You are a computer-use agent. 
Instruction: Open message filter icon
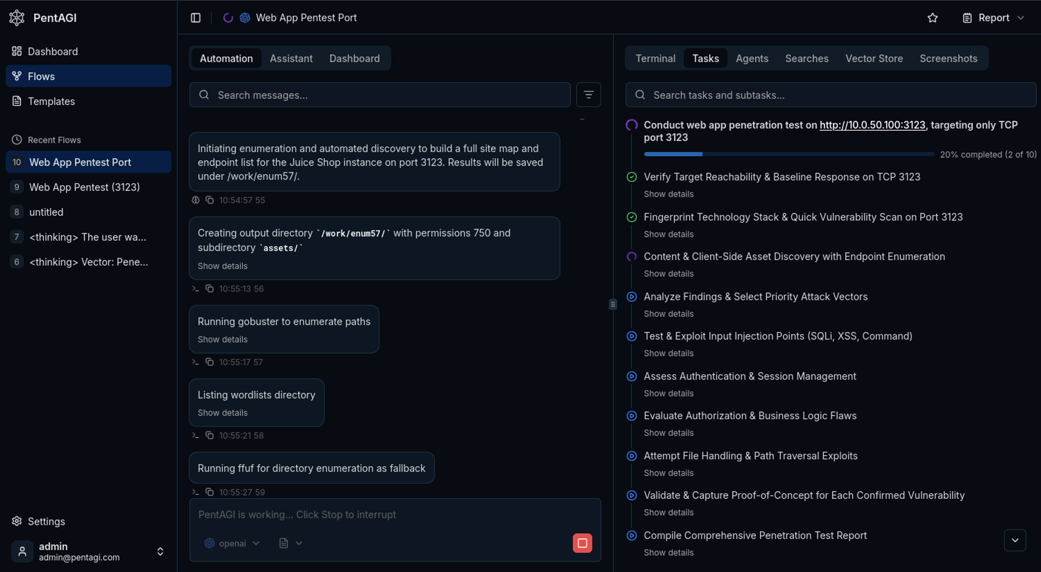coord(588,95)
